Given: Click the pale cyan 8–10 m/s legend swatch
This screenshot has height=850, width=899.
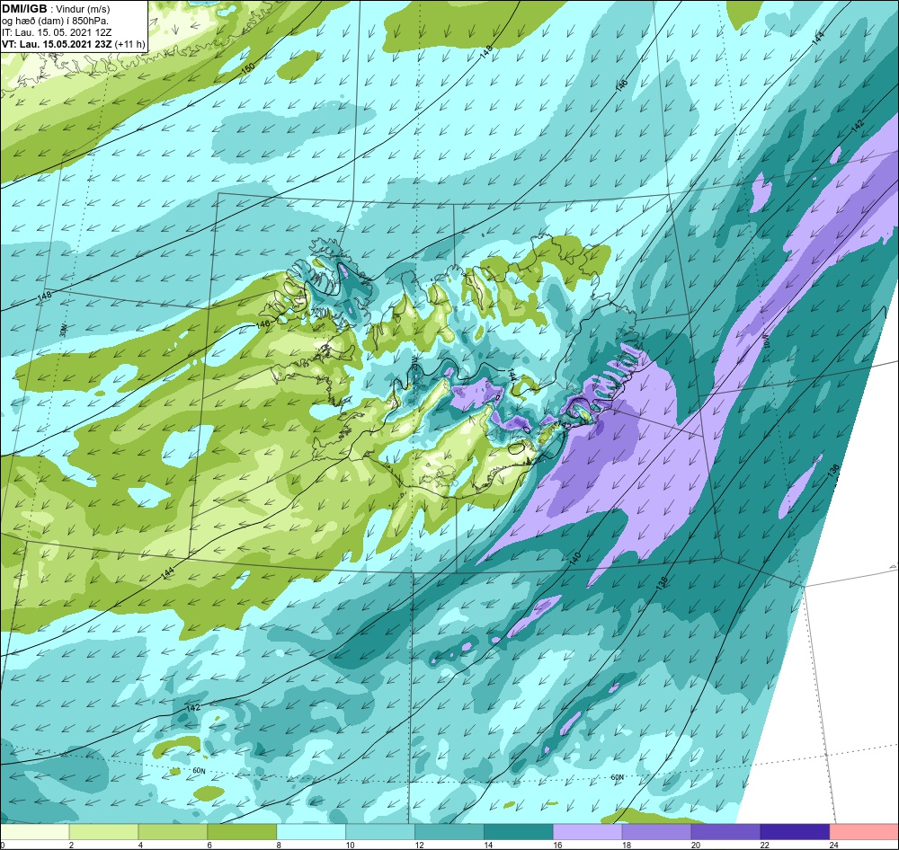Looking at the screenshot, I should [311, 832].
